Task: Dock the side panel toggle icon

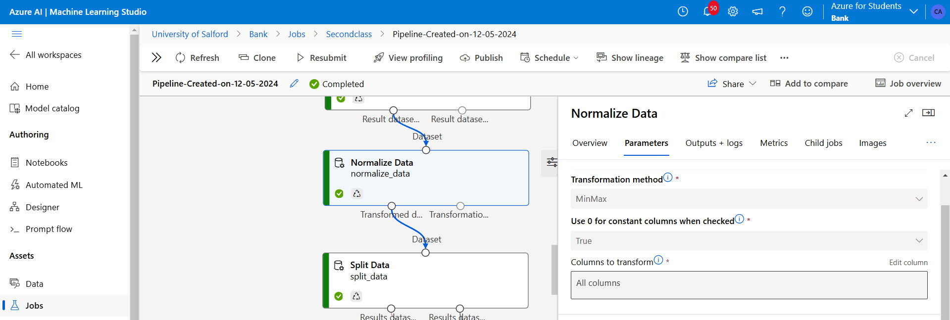Action: point(928,113)
